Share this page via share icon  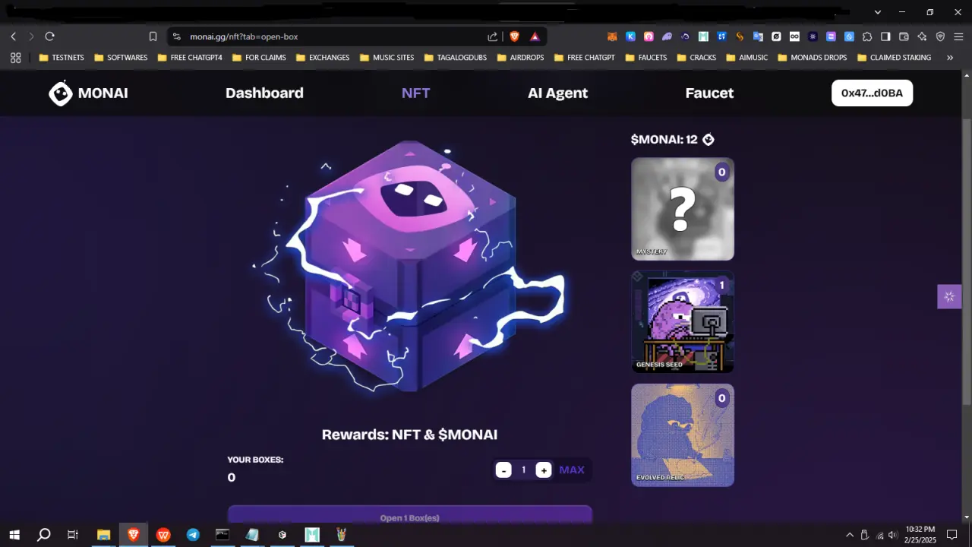[x=493, y=36]
